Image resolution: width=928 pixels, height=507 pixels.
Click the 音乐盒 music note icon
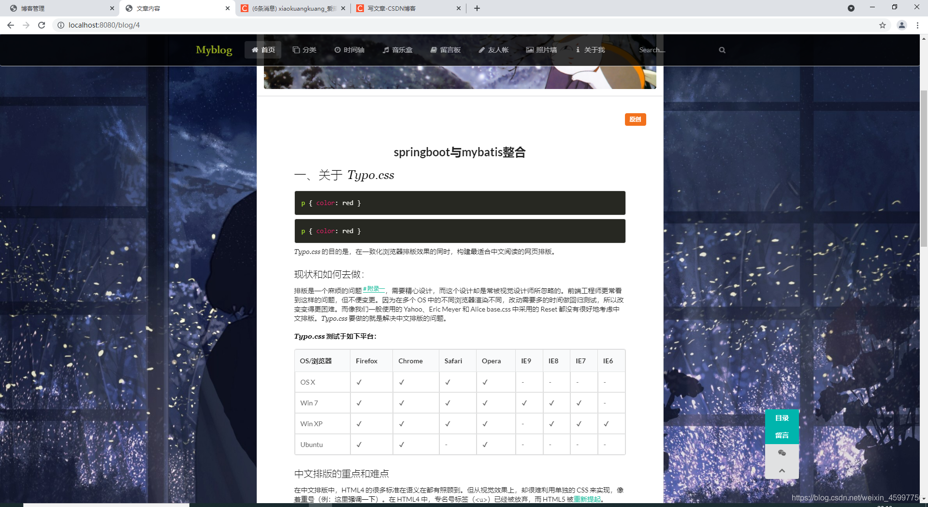click(x=386, y=50)
